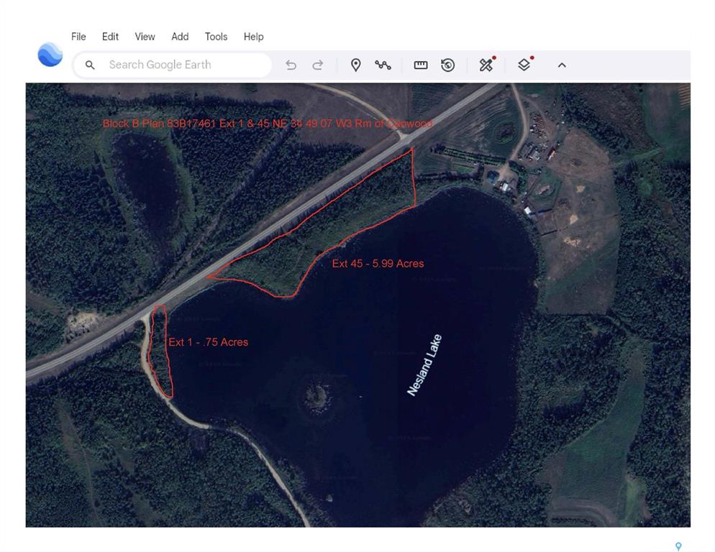Screen dimensions: 715x552
Task: Open the Layers panel icon
Action: (x=524, y=65)
